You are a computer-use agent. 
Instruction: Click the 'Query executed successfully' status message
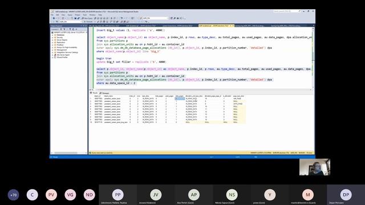click(102, 153)
